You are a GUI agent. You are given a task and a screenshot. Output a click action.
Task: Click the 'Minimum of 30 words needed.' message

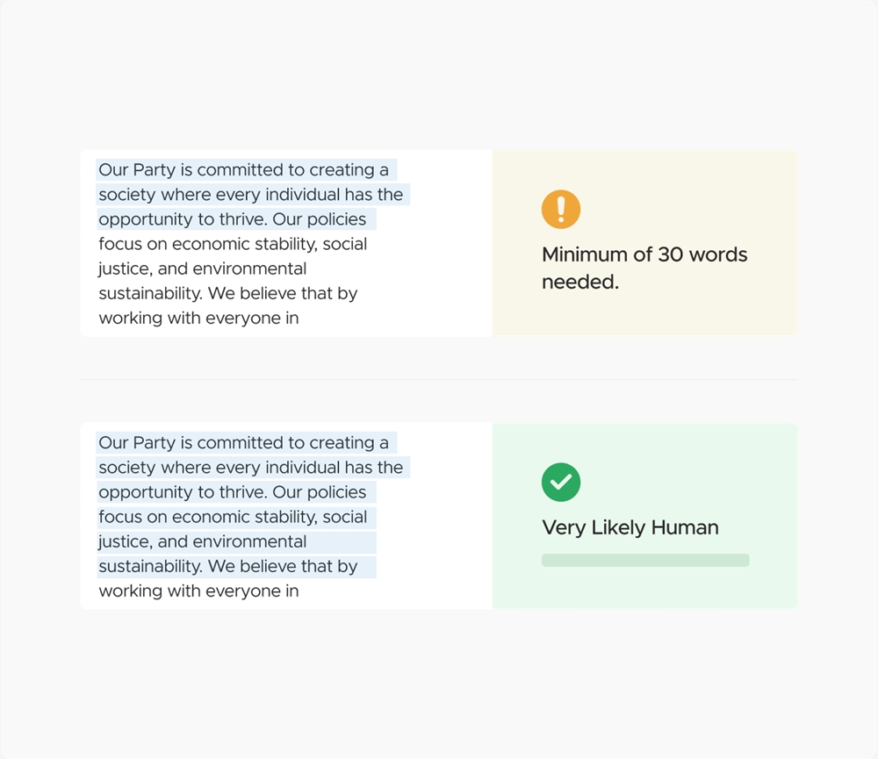click(644, 269)
